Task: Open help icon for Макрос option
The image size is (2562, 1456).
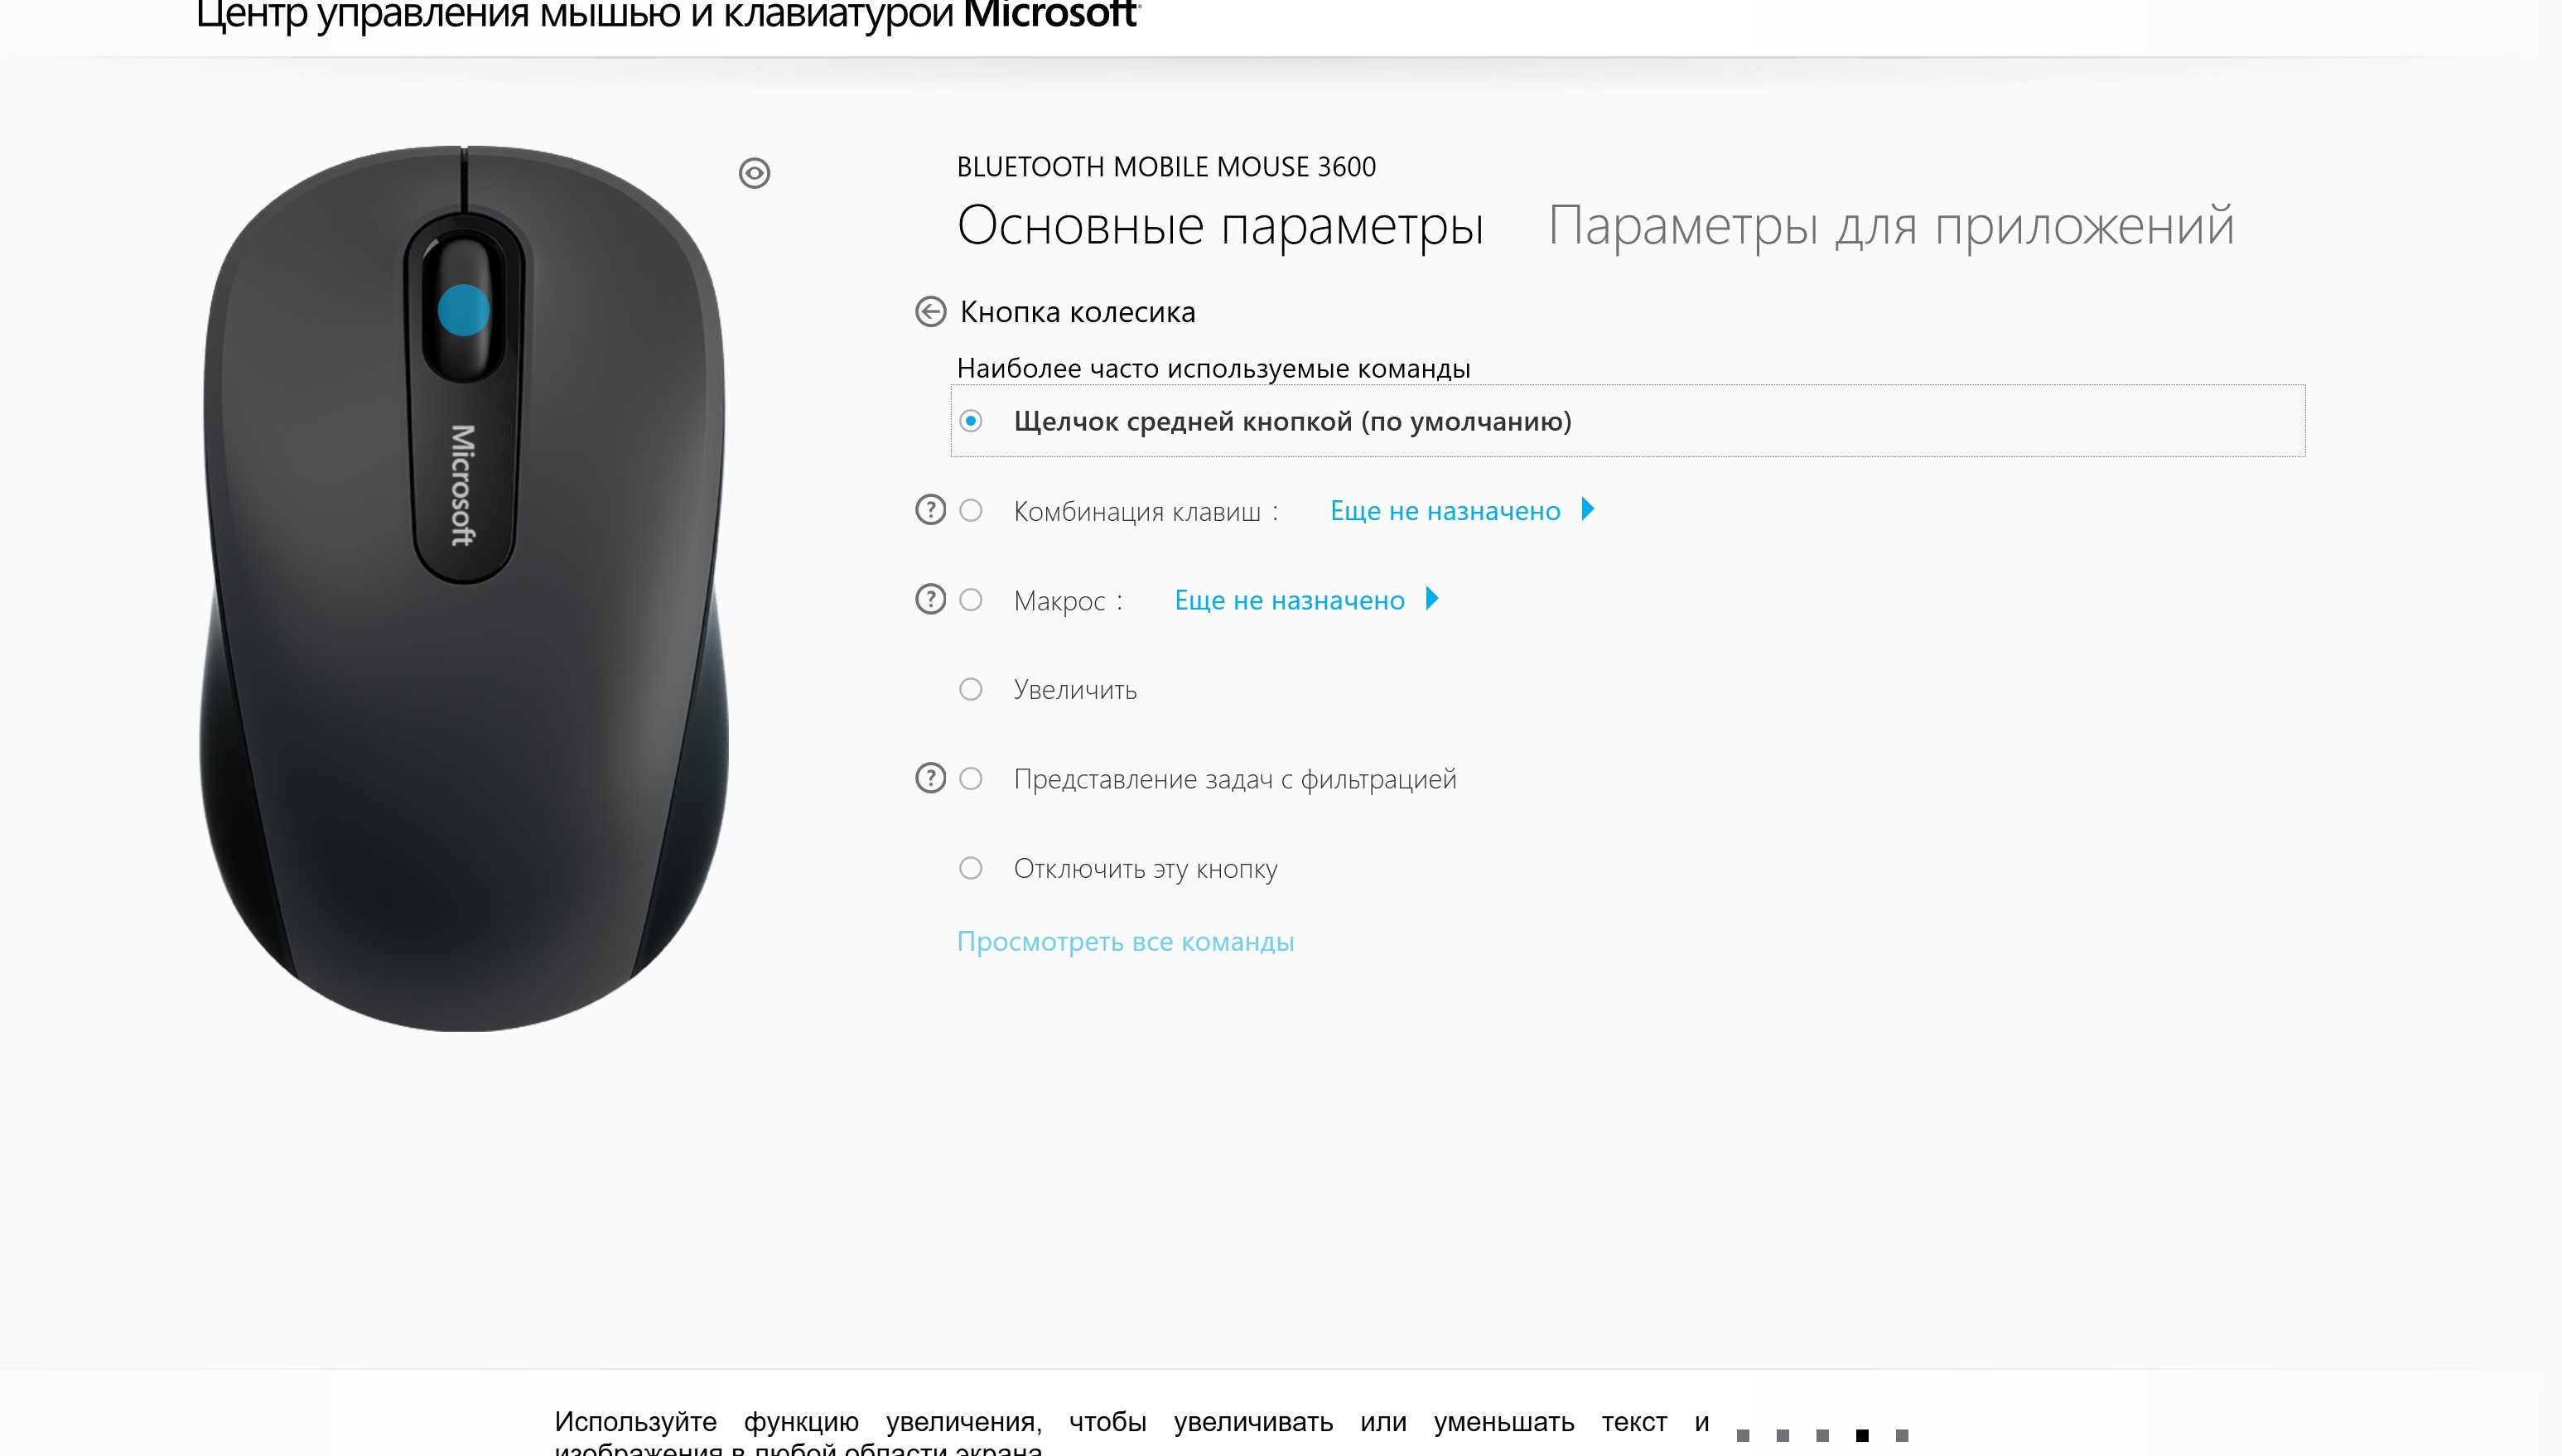Action: 930,599
